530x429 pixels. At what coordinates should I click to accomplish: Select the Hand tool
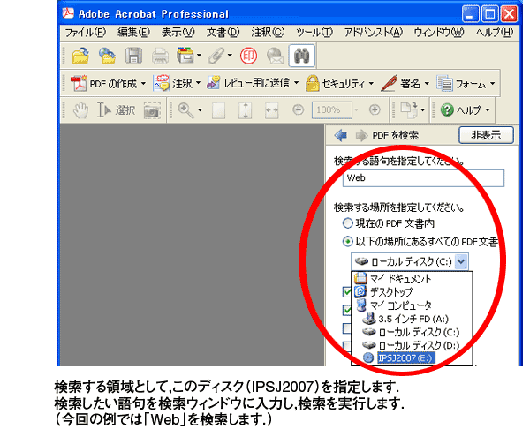pos(80,110)
